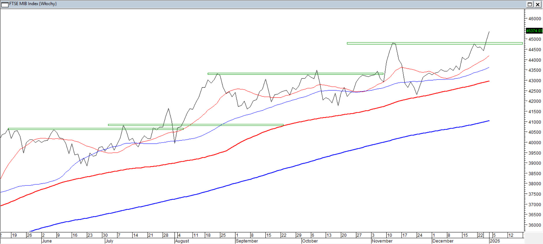The image size is (543, 244).
Task: Select the current price label 45374.03
Action: (534, 31)
